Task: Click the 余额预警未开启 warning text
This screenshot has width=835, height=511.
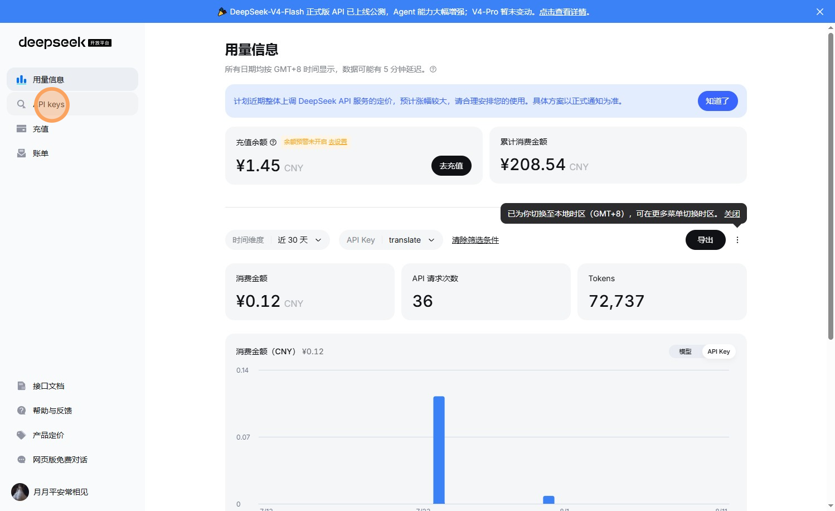Action: (x=305, y=142)
